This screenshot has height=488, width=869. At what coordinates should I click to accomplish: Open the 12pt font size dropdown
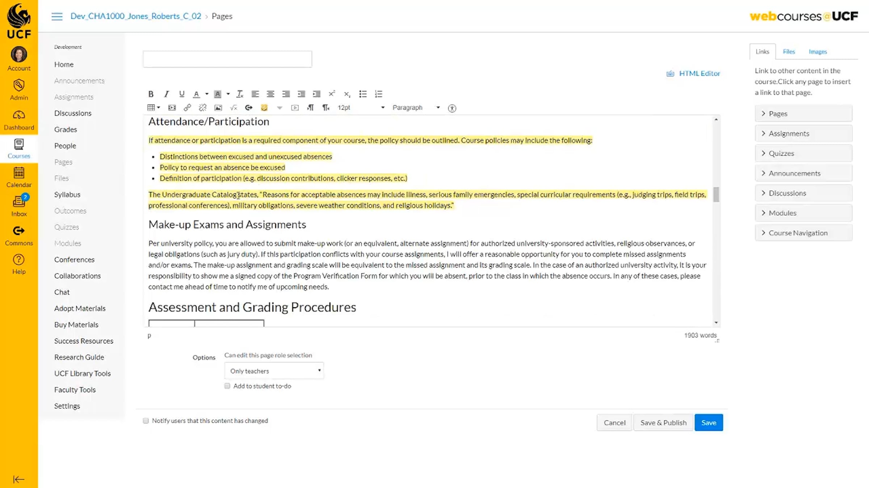(361, 108)
